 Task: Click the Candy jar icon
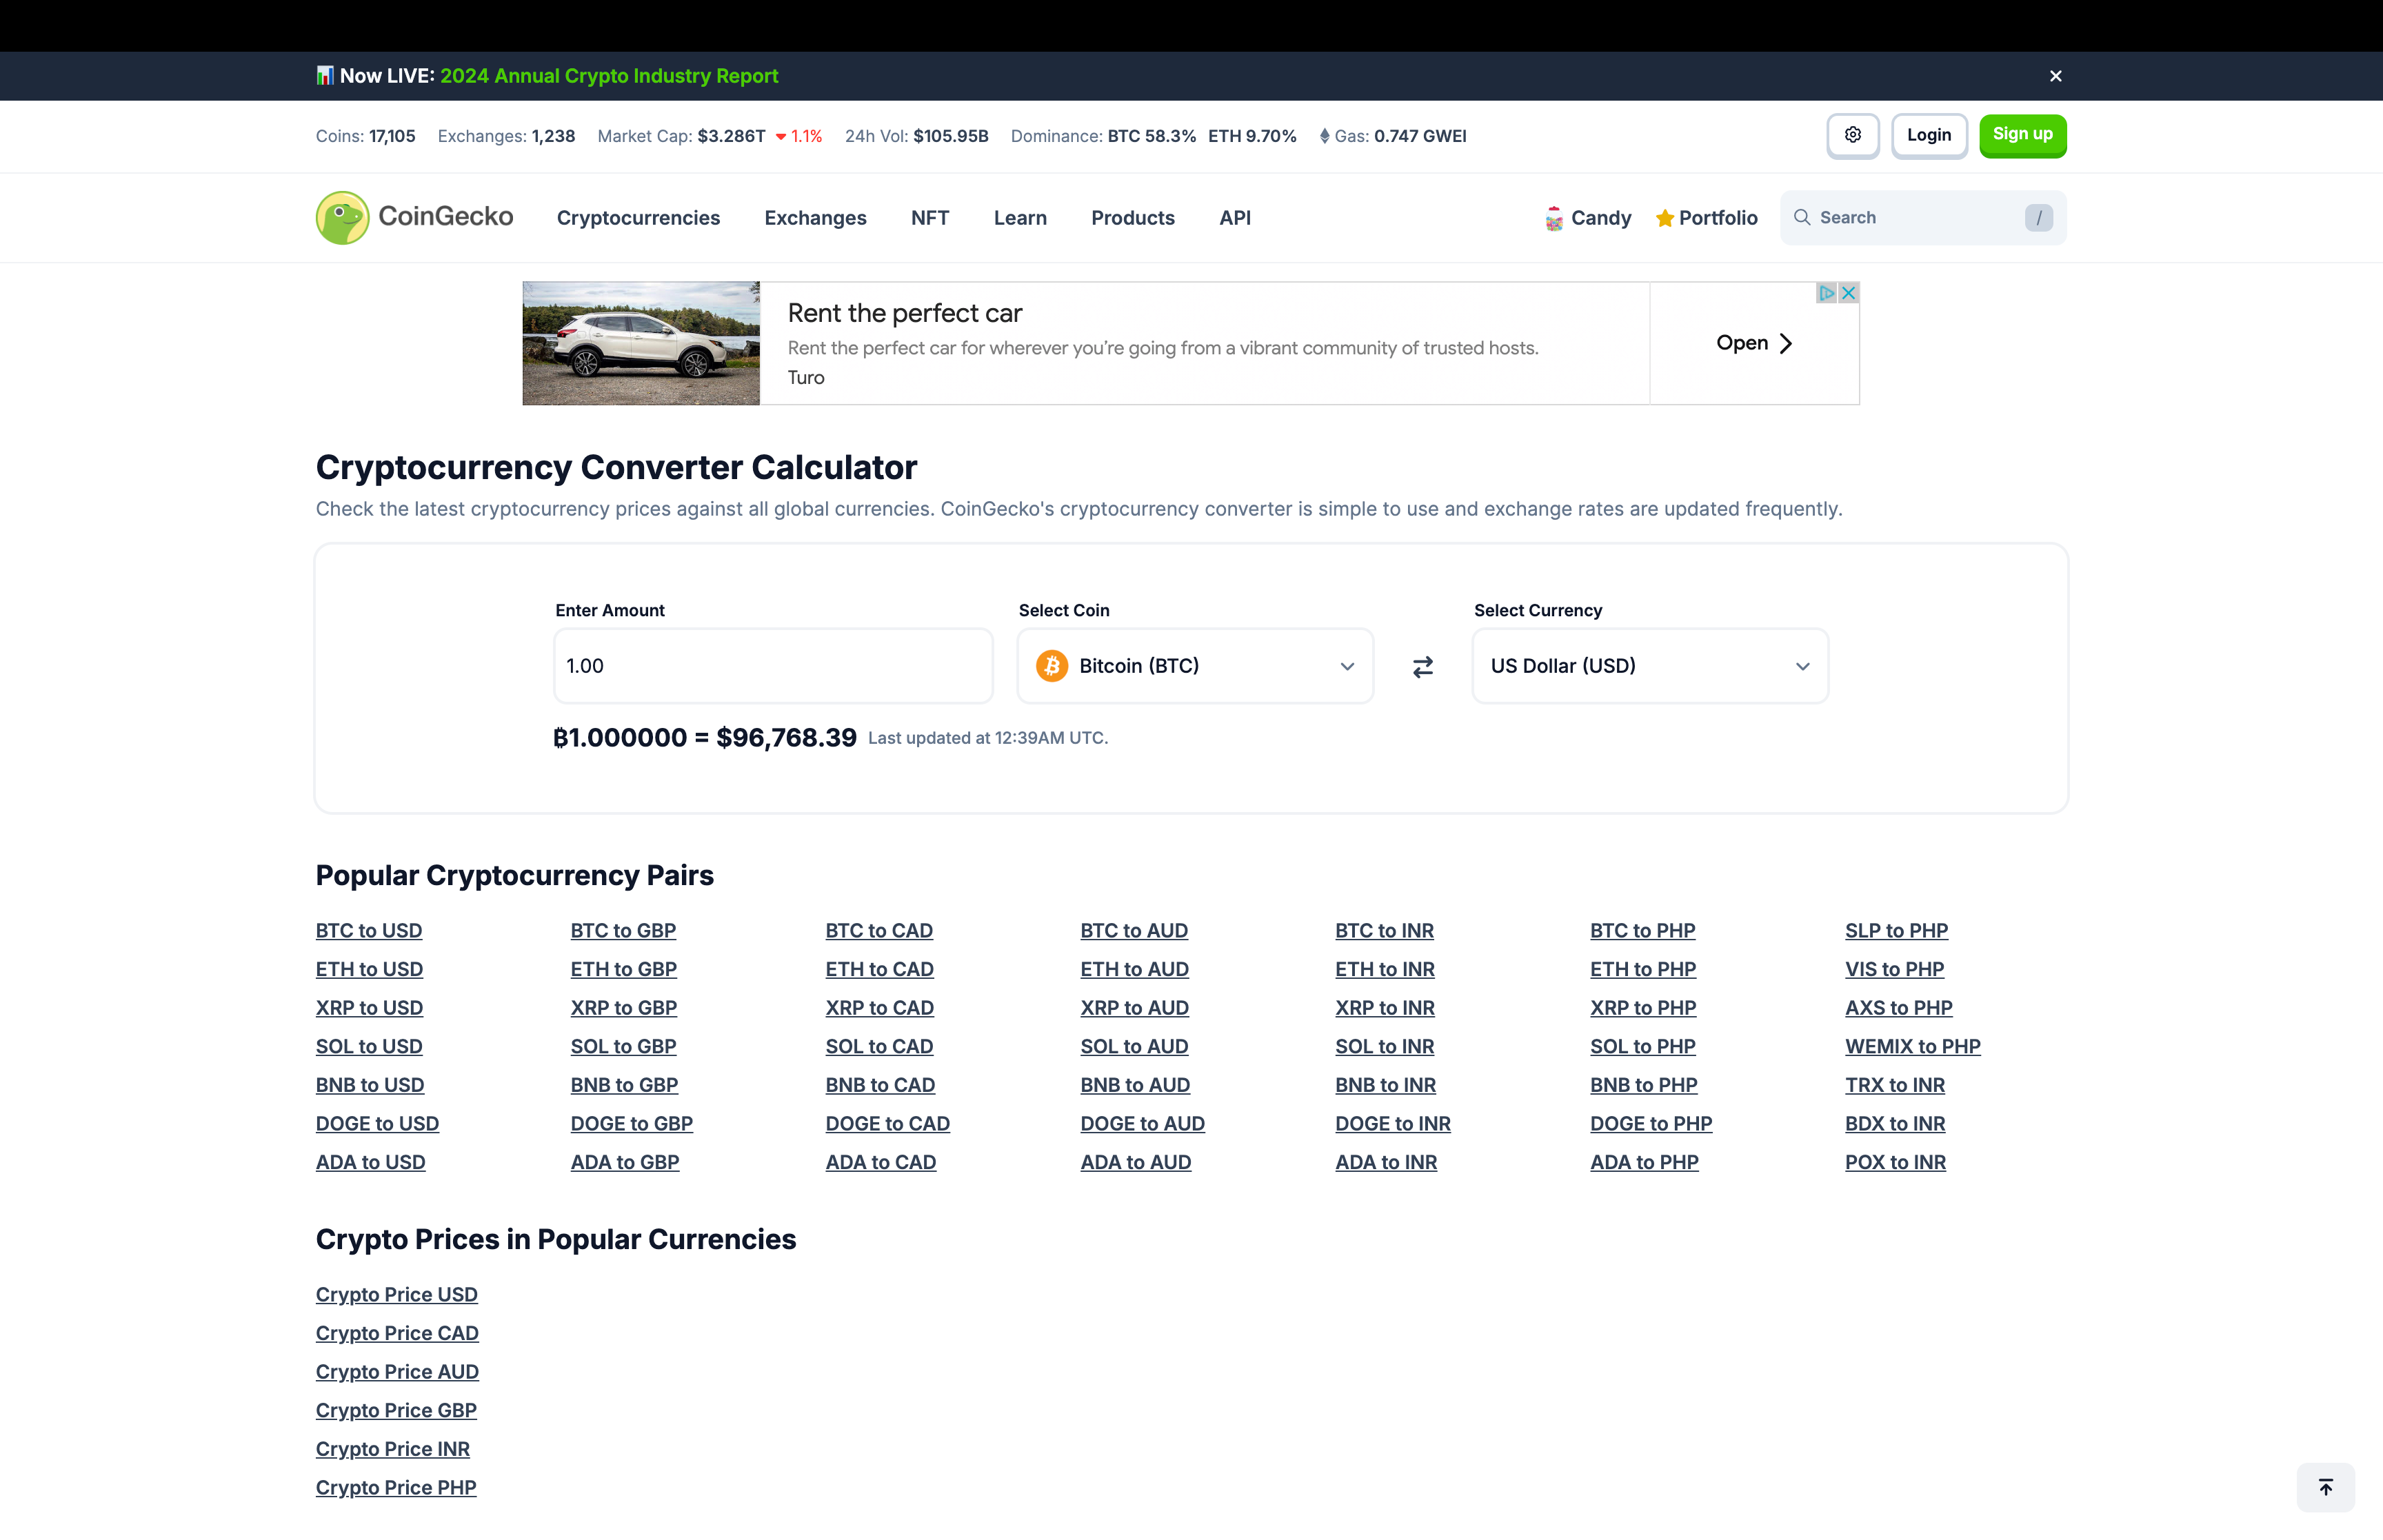[1554, 218]
